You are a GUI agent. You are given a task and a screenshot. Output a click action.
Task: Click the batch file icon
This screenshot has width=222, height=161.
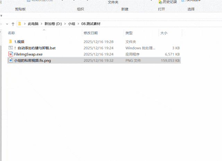(x=10, y=48)
